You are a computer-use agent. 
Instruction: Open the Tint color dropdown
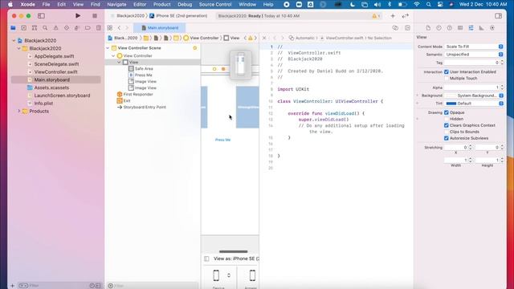pyautogui.click(x=501, y=104)
